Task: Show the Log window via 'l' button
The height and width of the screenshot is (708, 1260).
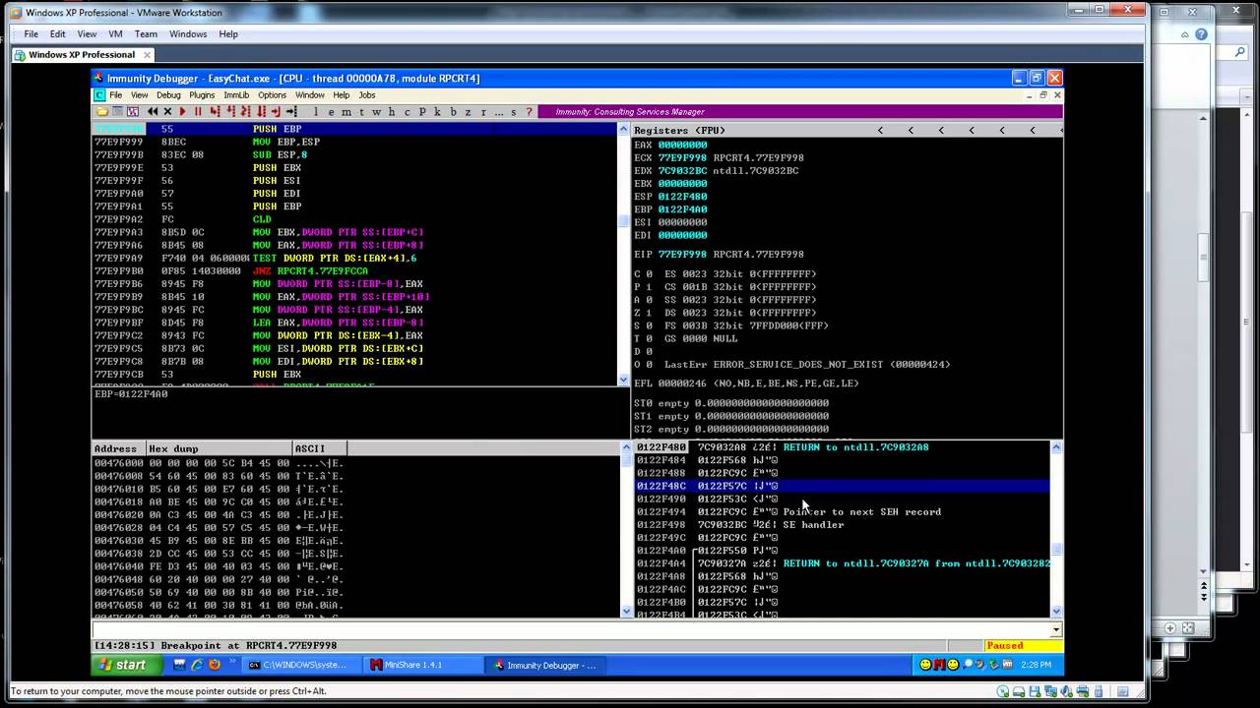Action: [x=316, y=112]
